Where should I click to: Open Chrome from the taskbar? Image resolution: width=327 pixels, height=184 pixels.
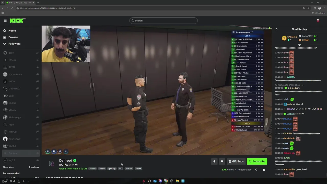(x=166, y=181)
